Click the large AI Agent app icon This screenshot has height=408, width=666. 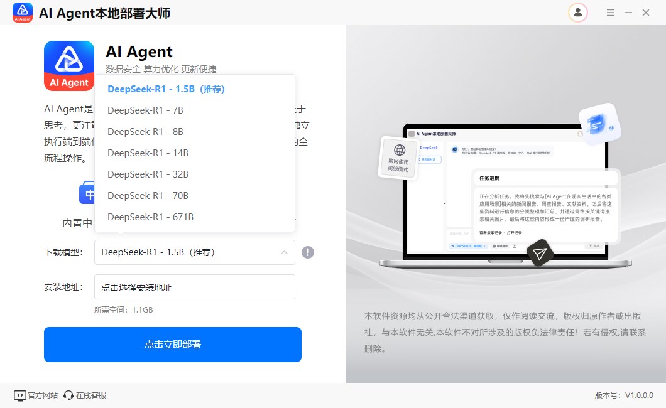pyautogui.click(x=69, y=66)
